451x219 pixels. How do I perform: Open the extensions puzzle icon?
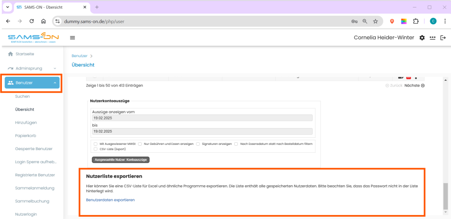pos(416,21)
